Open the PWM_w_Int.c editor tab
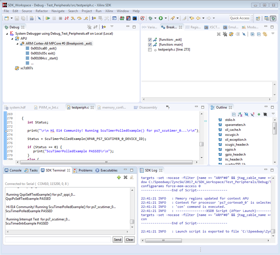 click(x=46, y=107)
